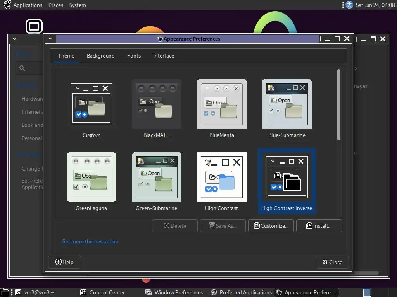Open the System menu
The image size is (397, 297).
click(78, 5)
